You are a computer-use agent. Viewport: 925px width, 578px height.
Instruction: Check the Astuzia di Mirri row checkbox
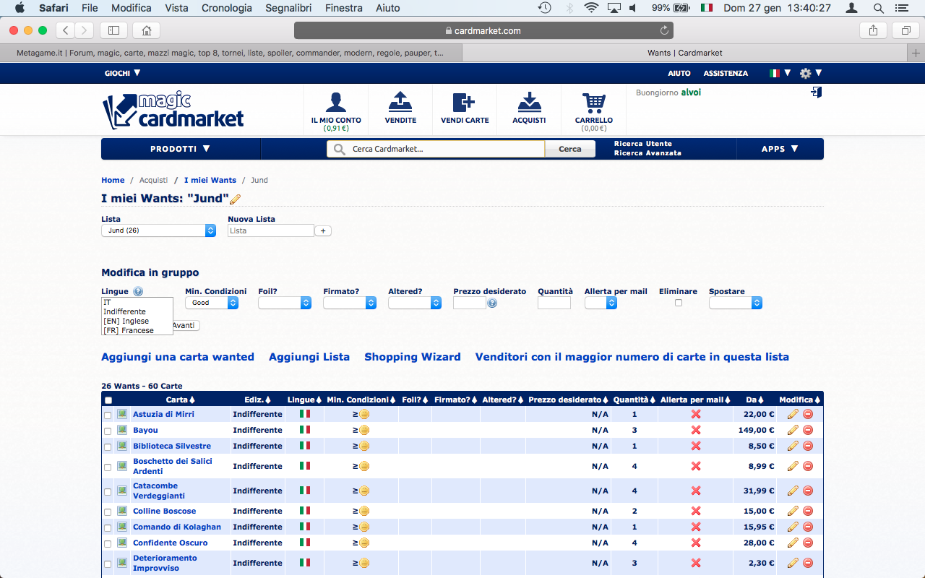coord(108,415)
